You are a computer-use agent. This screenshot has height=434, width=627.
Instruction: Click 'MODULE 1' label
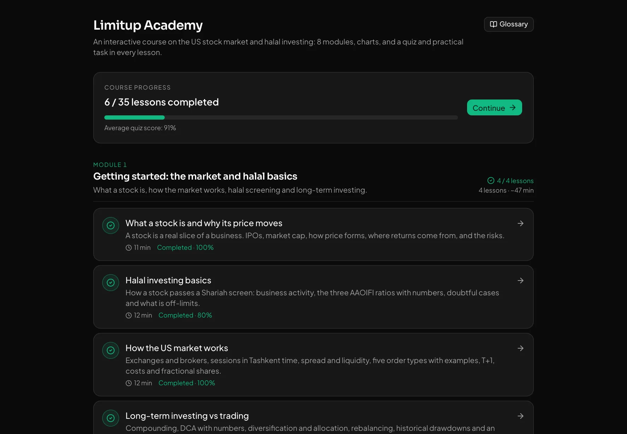(x=110, y=165)
